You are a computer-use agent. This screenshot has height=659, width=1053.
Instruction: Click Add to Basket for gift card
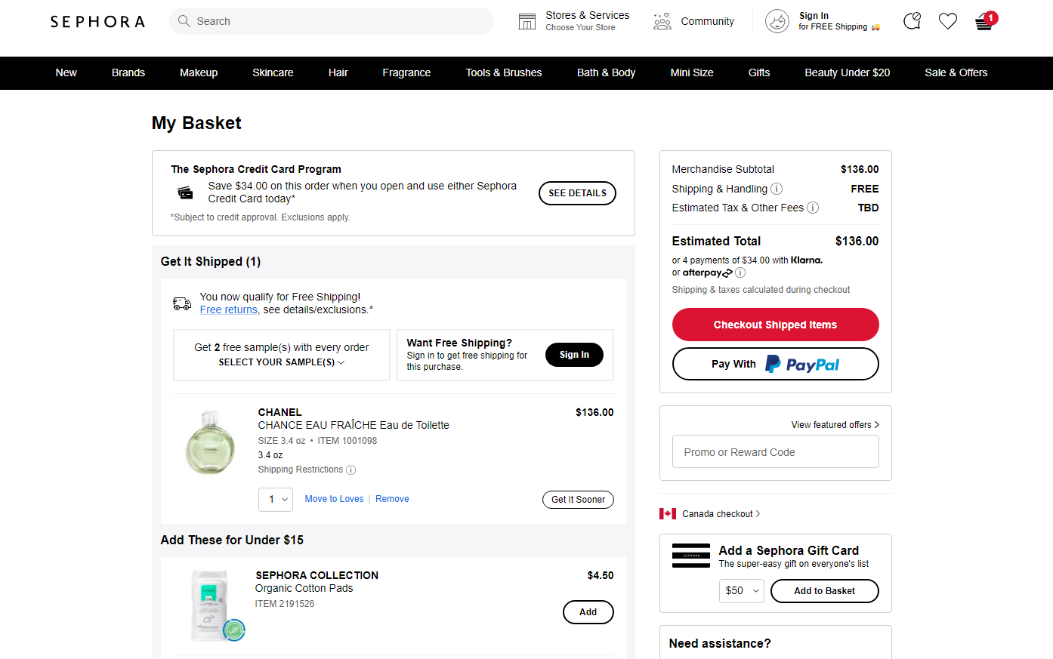tap(825, 591)
